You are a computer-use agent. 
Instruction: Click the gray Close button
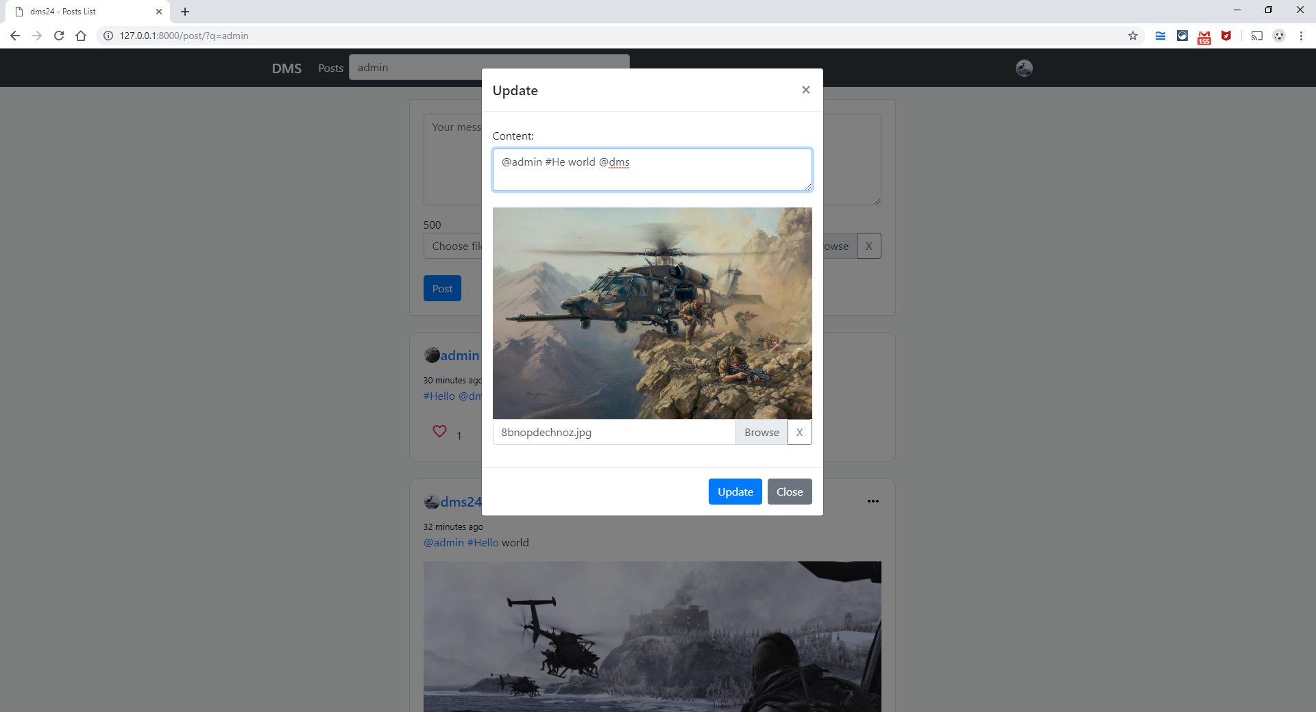[790, 492]
